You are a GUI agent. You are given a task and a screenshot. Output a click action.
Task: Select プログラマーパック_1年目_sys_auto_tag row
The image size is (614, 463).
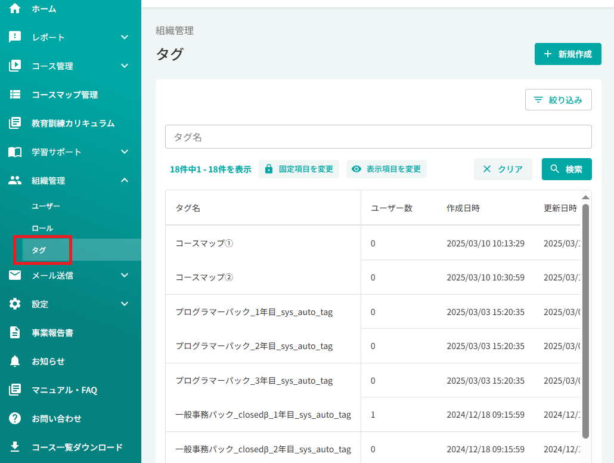373,311
